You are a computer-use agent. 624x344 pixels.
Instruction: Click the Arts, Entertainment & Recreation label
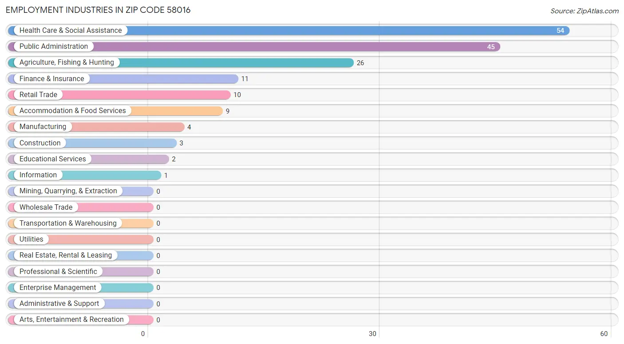coord(71,320)
